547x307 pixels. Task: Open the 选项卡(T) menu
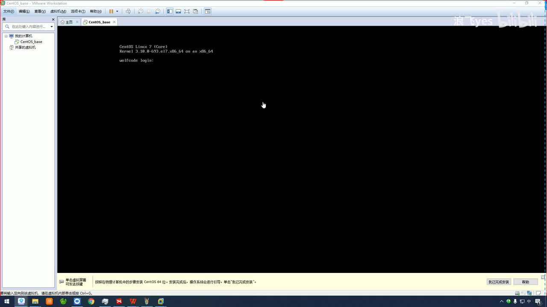78,12
